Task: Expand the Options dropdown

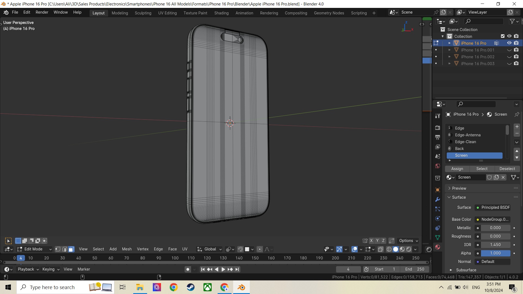Action: [408, 241]
